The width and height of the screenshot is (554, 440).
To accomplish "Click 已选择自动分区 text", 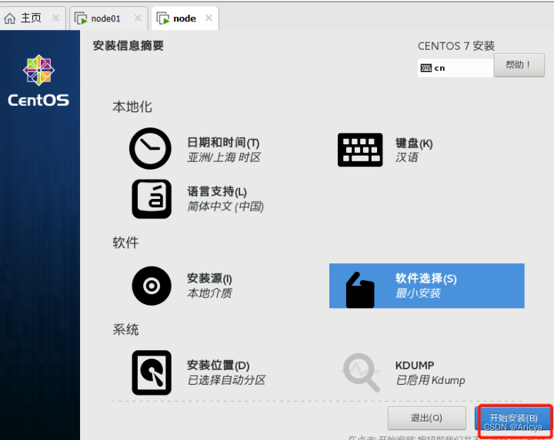I will pos(226,380).
